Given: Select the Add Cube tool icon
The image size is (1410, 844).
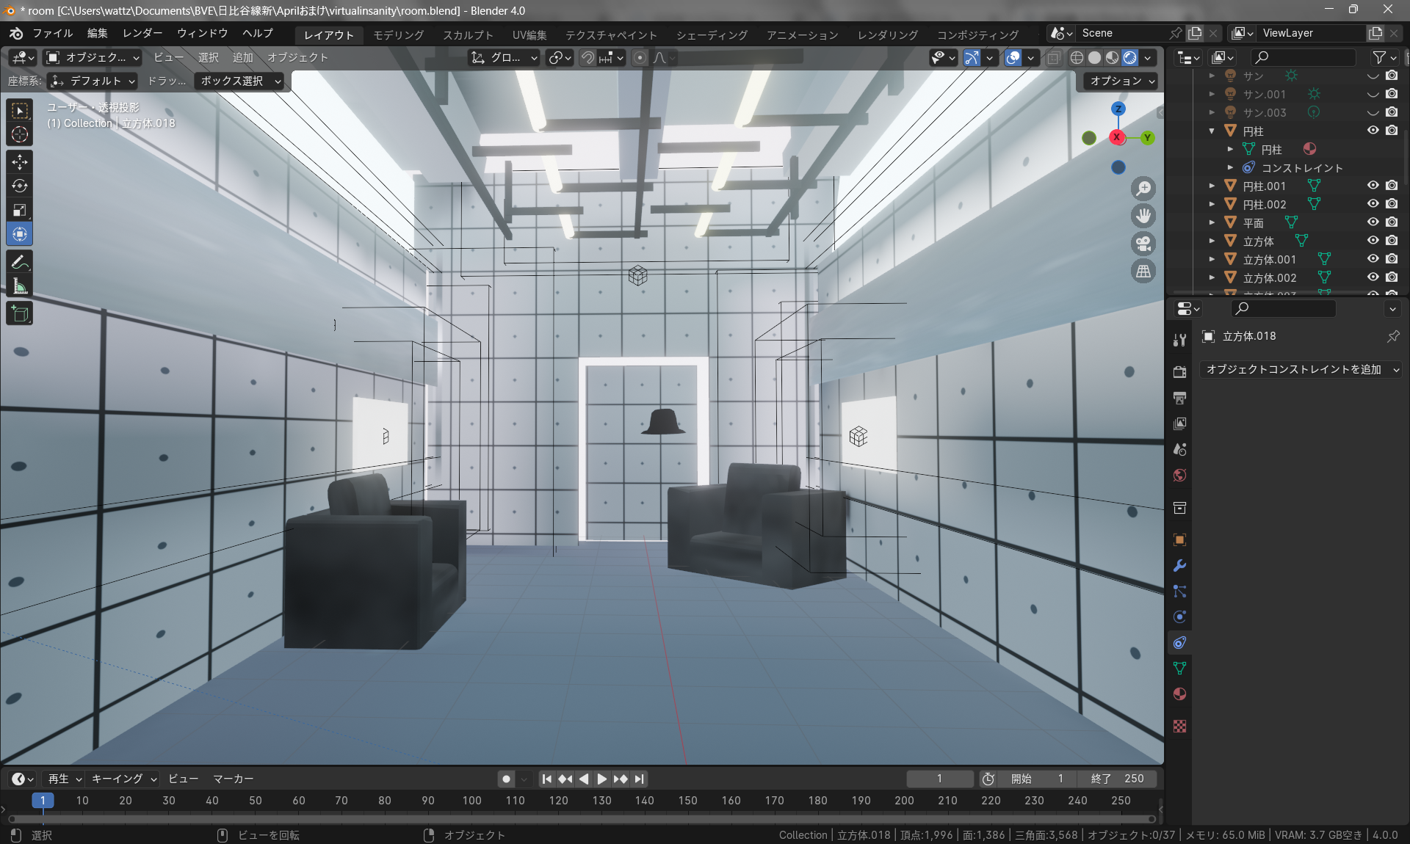Looking at the screenshot, I should pyautogui.click(x=20, y=314).
